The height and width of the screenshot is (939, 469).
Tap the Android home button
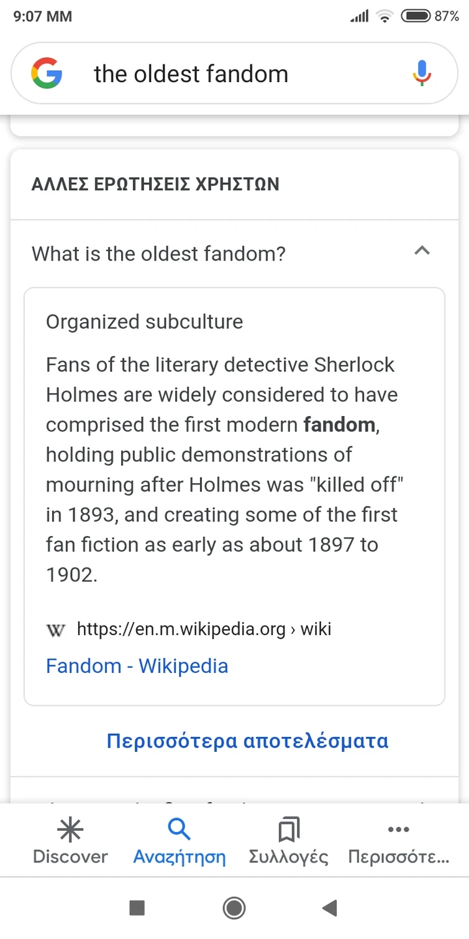tap(234, 908)
